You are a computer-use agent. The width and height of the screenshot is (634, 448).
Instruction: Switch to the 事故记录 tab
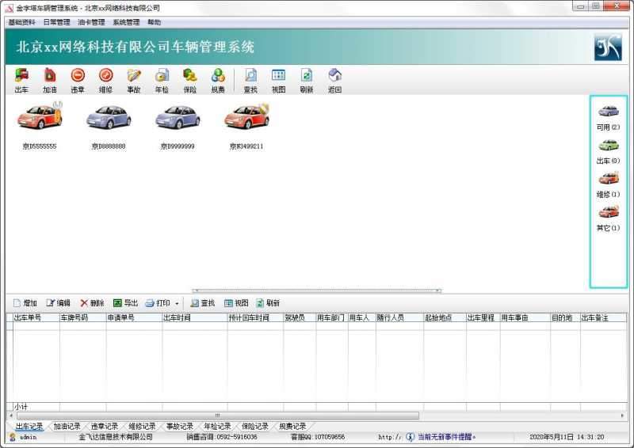click(180, 426)
